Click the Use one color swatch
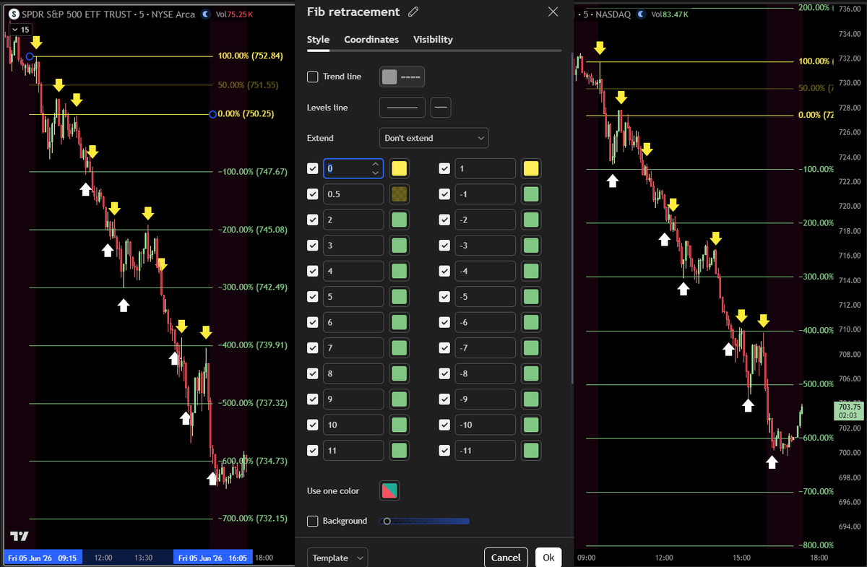The image size is (867, 567). 389,490
